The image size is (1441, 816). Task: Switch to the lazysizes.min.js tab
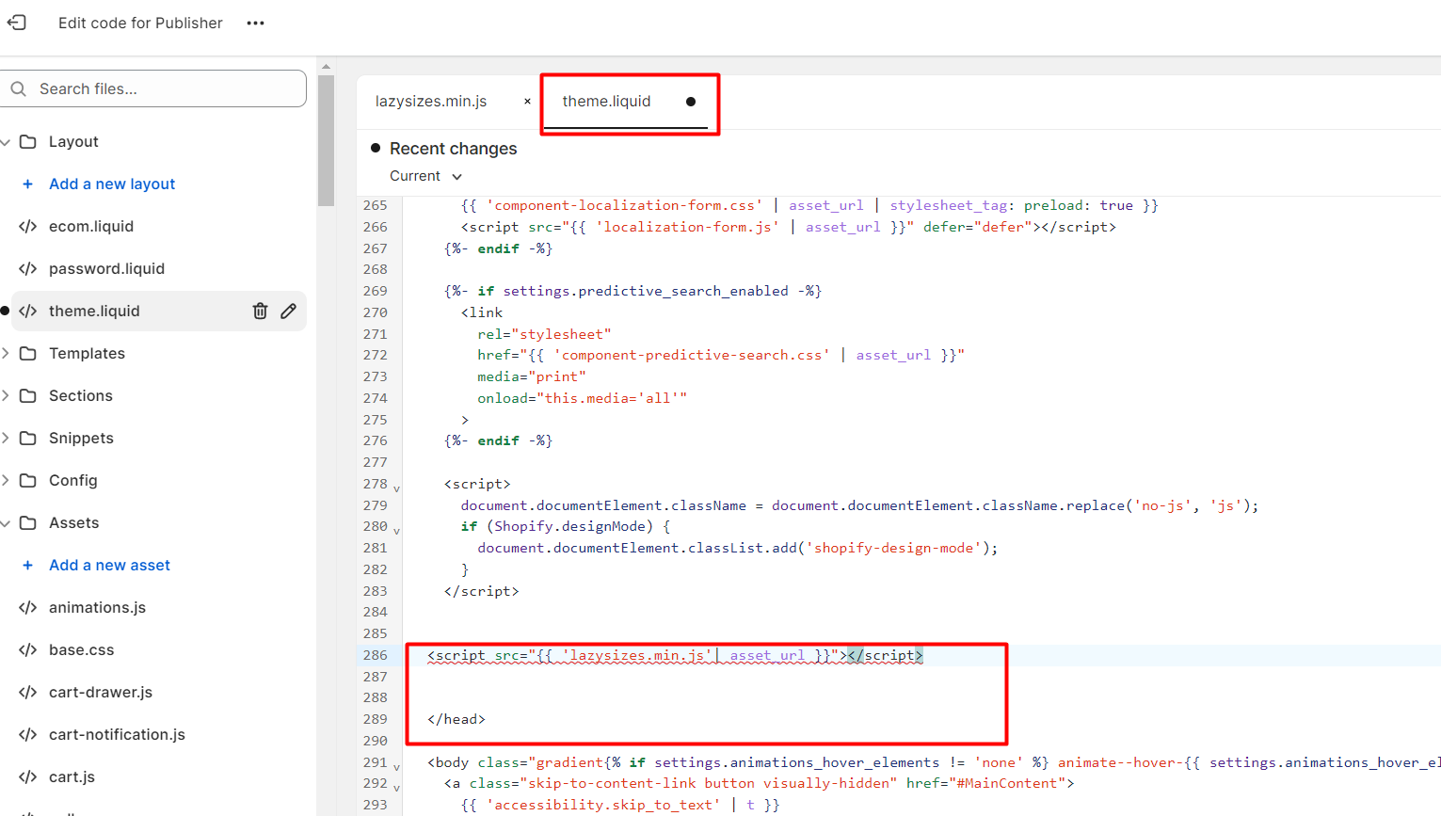pos(431,101)
